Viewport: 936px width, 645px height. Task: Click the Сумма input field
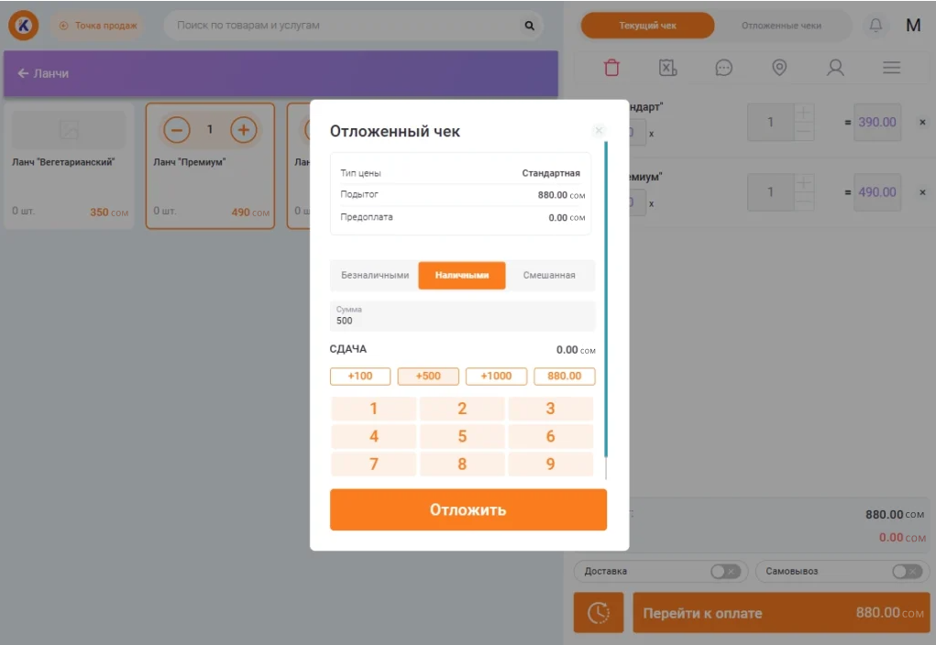(462, 316)
